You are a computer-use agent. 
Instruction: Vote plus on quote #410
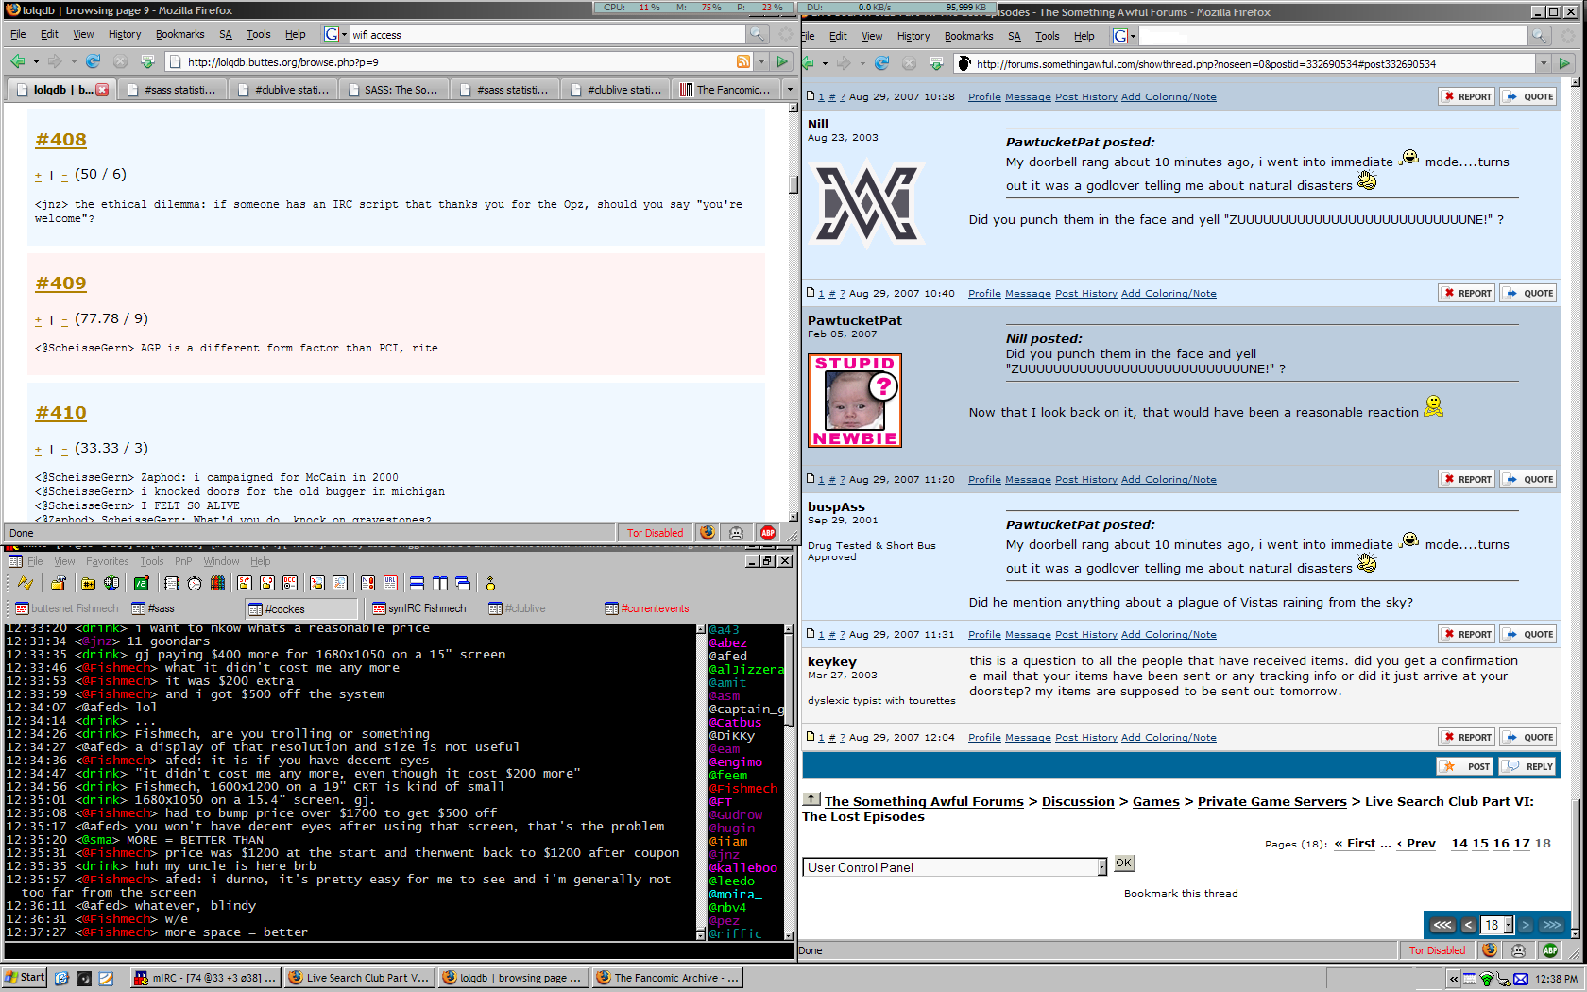click(x=39, y=450)
